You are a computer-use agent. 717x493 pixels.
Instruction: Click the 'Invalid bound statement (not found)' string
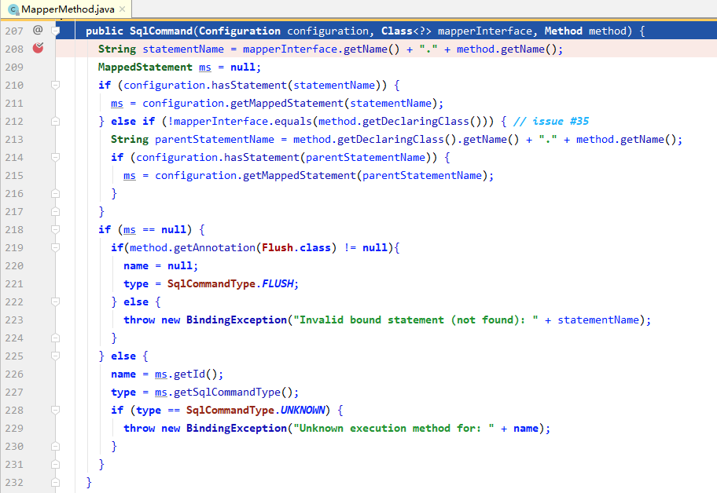pyautogui.click(x=416, y=320)
